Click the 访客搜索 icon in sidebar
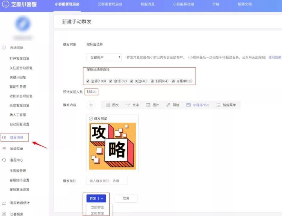 [4, 214]
